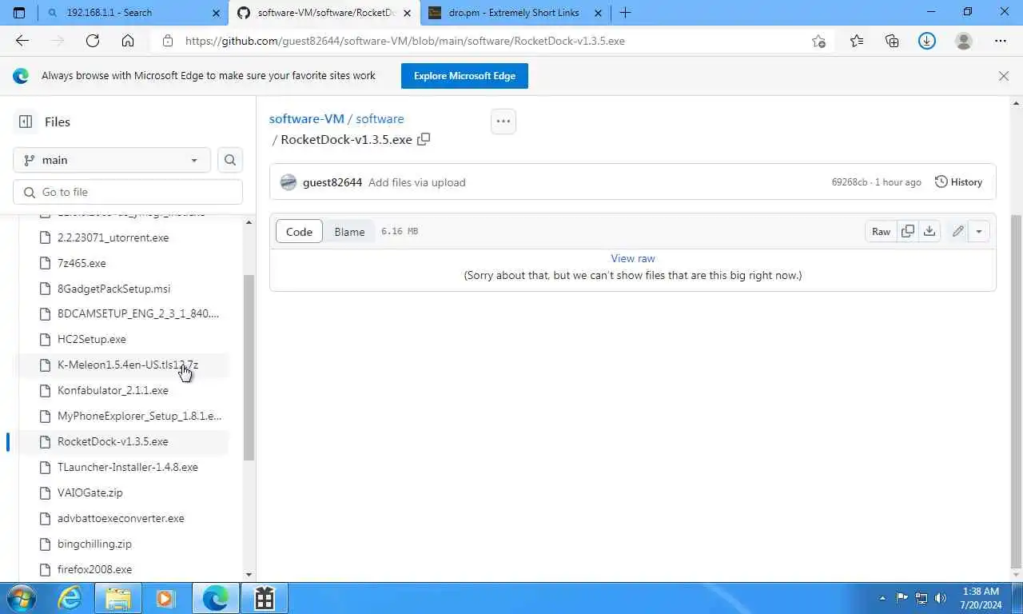Refresh the page
Viewport: 1023px width, 614px height.
[x=93, y=41]
